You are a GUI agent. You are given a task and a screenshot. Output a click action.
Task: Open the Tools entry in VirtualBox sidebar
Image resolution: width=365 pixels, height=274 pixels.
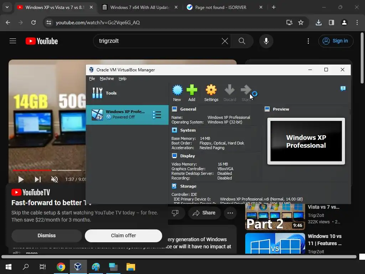[x=127, y=93]
